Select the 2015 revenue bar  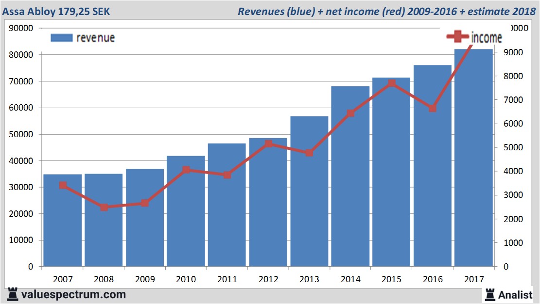(391, 172)
